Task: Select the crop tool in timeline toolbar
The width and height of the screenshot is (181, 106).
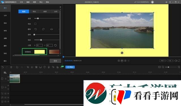Action: (28, 67)
